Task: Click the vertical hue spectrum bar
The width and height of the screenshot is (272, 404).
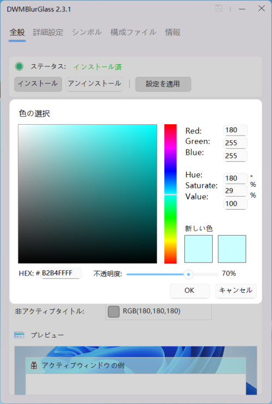Action: pyautogui.click(x=170, y=194)
